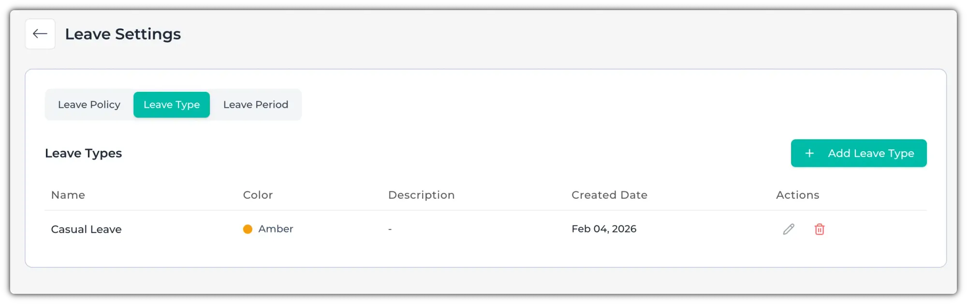Click the Feb 04, 2026 date cell

tap(604, 229)
